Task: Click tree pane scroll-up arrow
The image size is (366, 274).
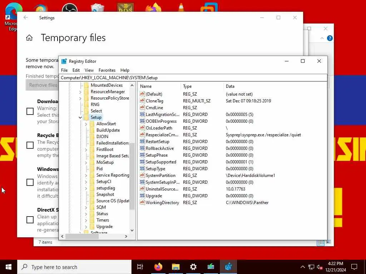Action: 132,85
